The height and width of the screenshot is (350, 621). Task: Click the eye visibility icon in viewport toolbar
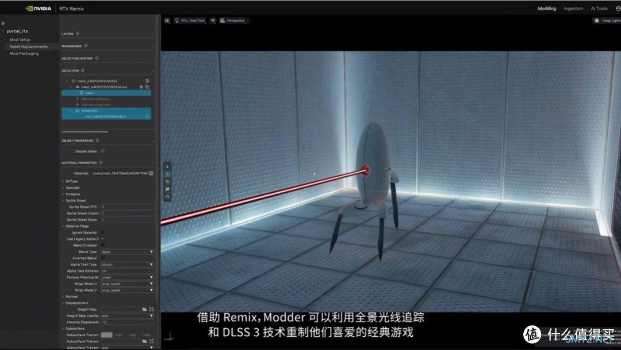213,21
